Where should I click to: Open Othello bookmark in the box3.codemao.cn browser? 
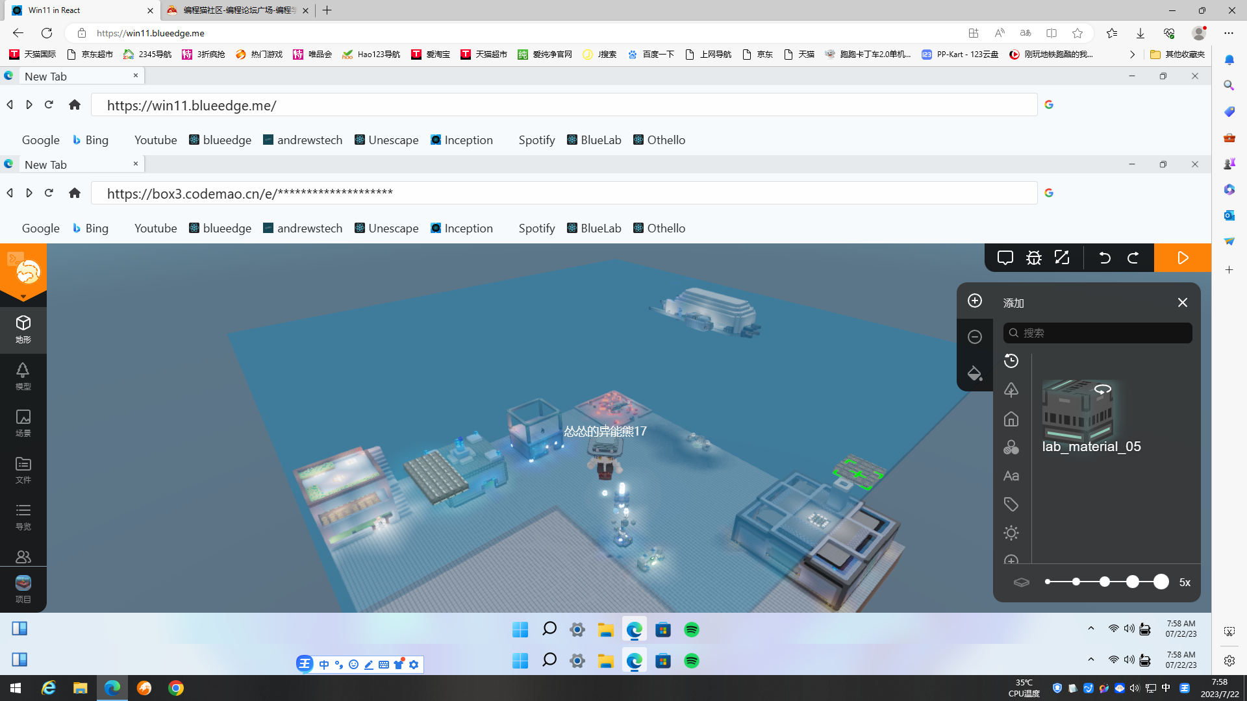(x=659, y=228)
